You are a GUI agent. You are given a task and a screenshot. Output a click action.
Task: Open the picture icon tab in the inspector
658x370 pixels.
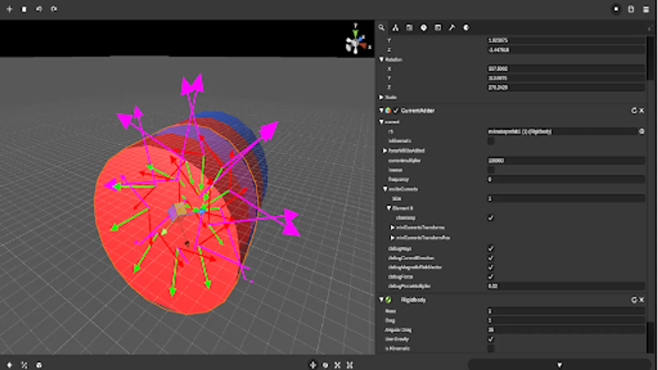(x=438, y=28)
